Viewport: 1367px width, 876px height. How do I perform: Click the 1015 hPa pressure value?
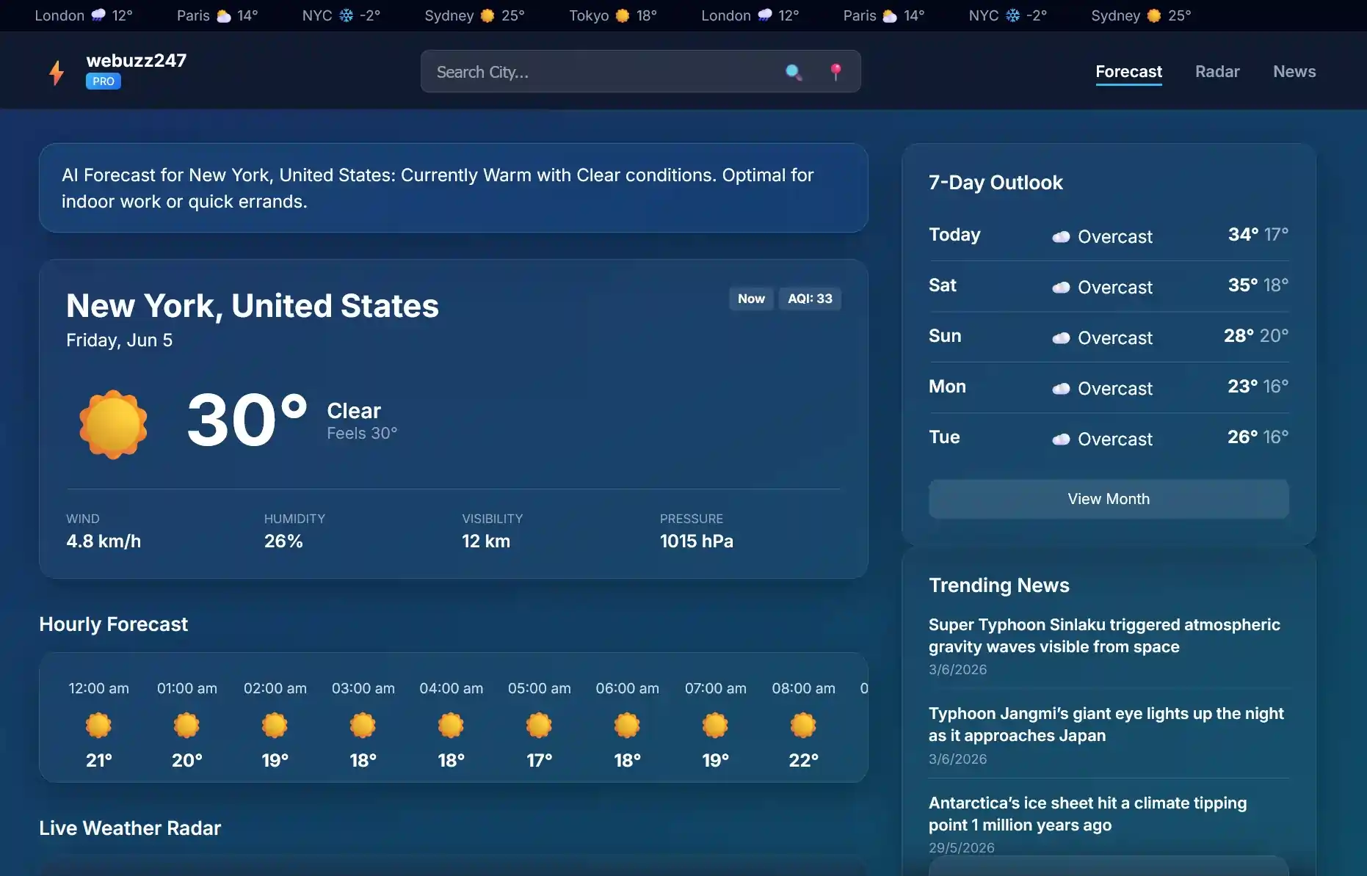click(x=697, y=541)
